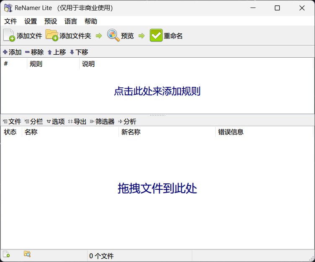Click 点击此处来添加规则 link
315x262 pixels.
click(x=157, y=91)
